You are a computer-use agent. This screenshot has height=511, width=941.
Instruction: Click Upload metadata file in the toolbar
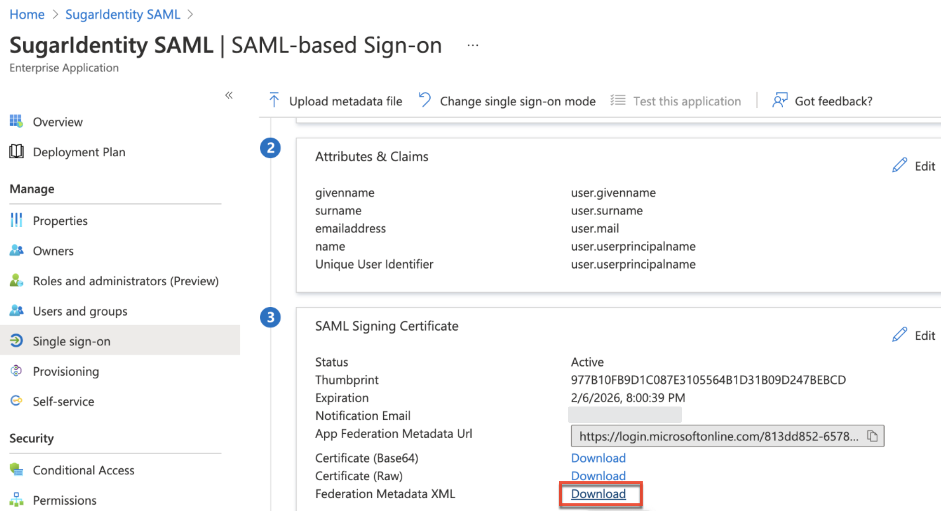point(335,101)
